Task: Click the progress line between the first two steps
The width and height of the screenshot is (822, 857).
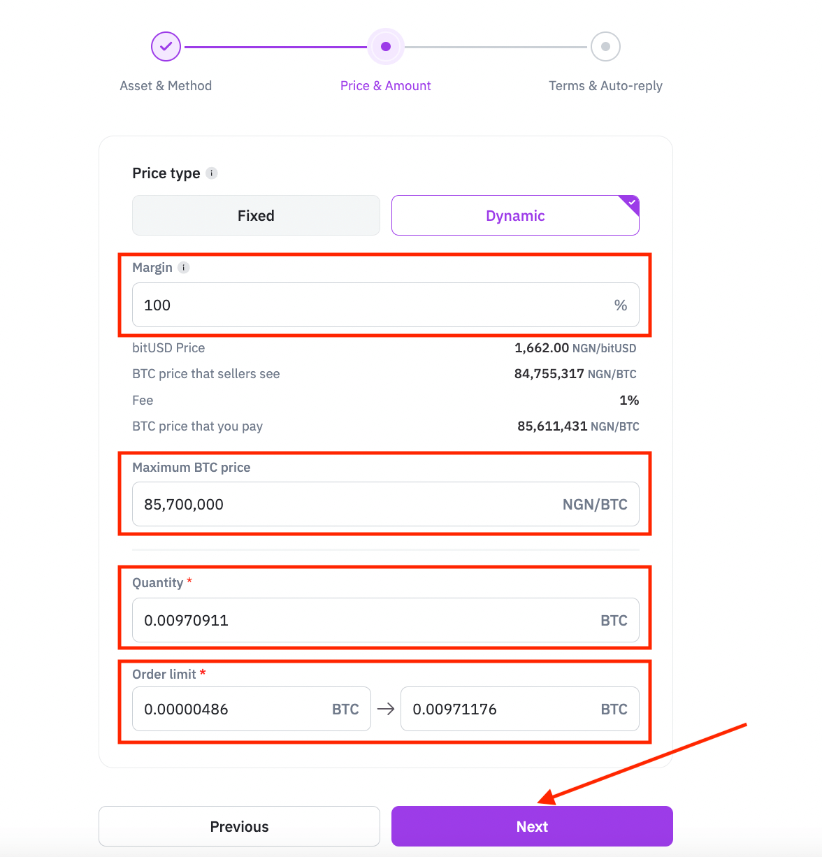Action: 275,47
